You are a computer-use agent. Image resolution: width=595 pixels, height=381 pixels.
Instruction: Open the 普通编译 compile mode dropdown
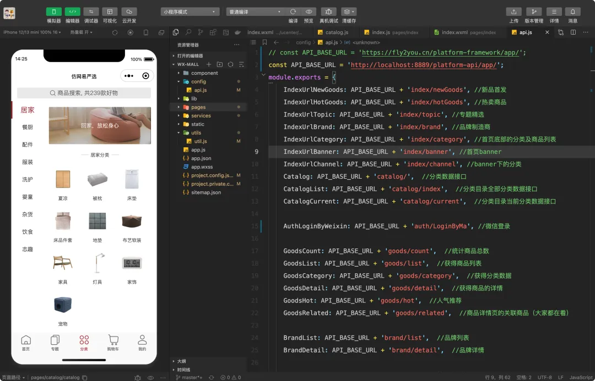pos(254,12)
